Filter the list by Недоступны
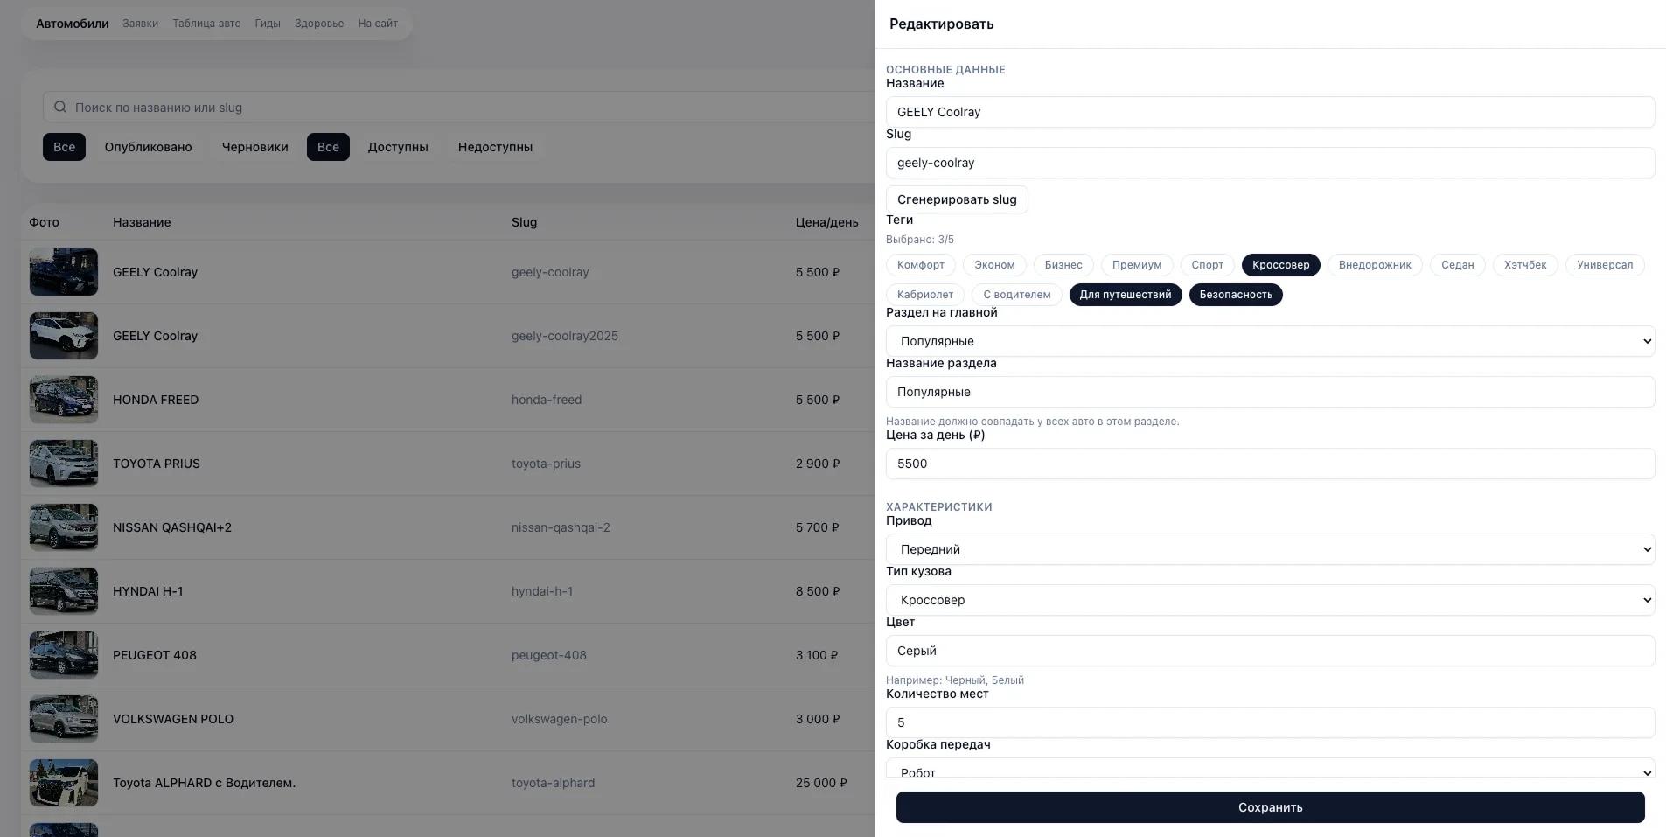The width and height of the screenshot is (1666, 837). pos(496,147)
